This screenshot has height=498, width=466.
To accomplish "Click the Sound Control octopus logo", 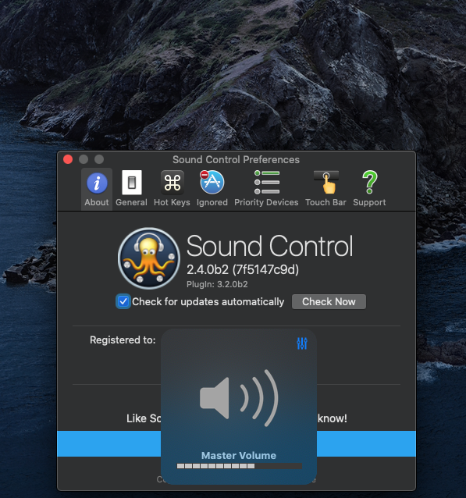I will (149, 258).
